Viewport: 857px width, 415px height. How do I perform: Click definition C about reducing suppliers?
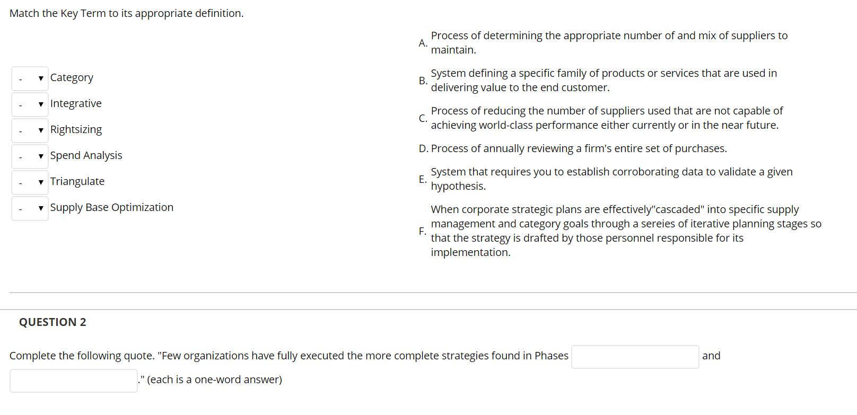[x=607, y=118]
